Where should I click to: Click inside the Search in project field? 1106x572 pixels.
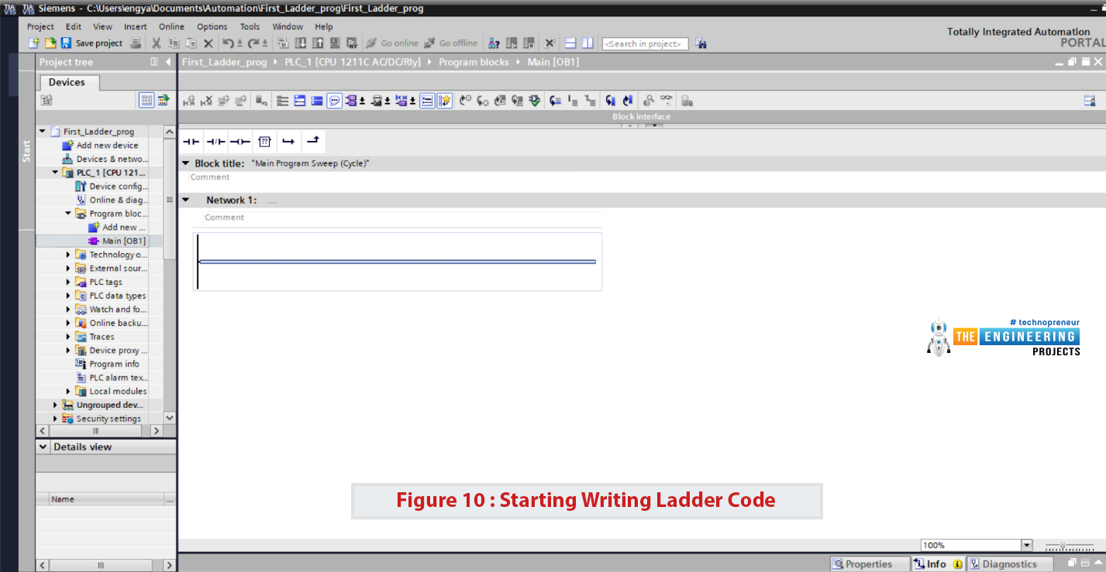tap(645, 44)
